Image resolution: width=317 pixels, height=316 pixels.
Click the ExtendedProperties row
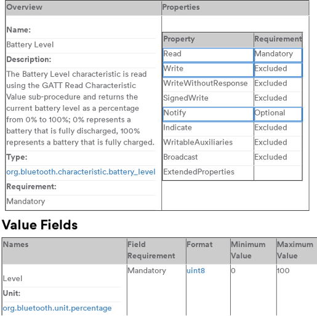click(x=232, y=173)
